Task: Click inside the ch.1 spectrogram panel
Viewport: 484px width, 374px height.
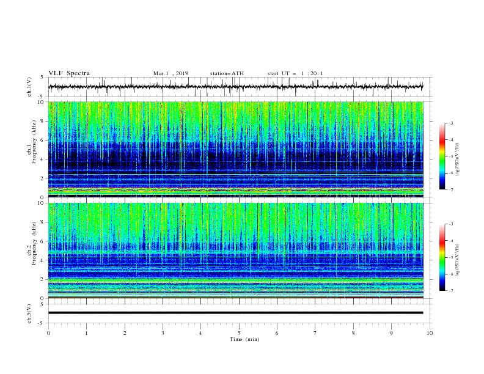Action: coord(236,149)
